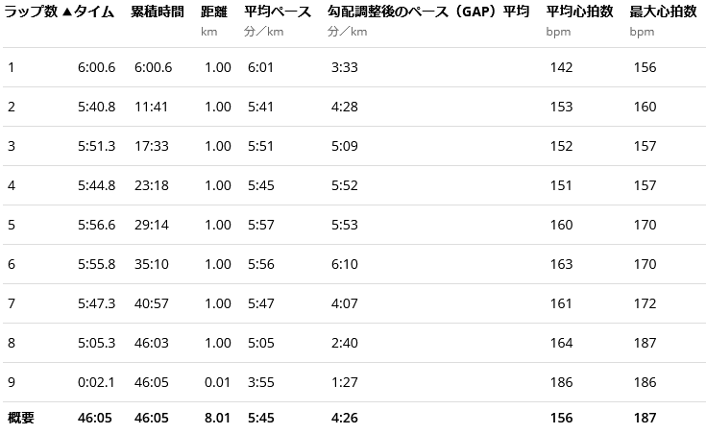Select lap 5 GAP value 5:53
The width and height of the screenshot is (706, 434).
pyautogui.click(x=343, y=225)
